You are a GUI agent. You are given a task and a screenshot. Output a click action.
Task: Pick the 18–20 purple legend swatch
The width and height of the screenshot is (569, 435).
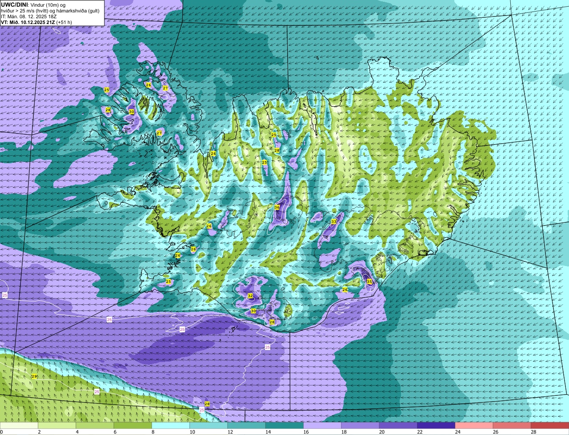[361, 425]
